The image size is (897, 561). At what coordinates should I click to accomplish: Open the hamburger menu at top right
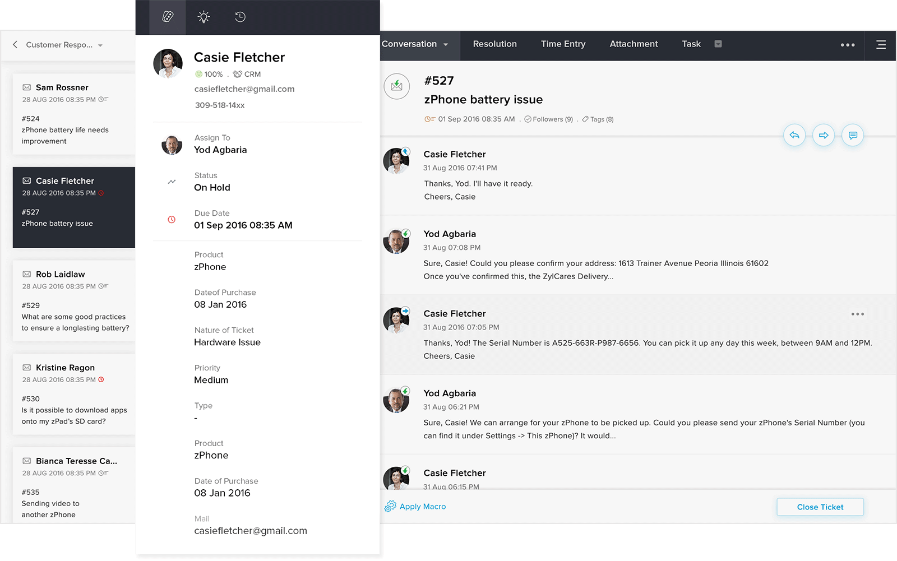(881, 45)
